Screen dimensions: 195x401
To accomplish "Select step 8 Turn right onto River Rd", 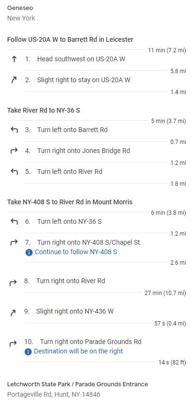I will click(x=97, y=281).
